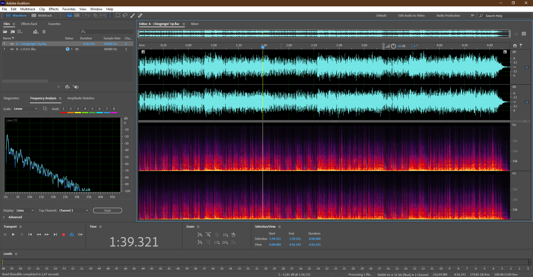Open the Multitrack menu
Screen dimensions: 533x277
coord(28,9)
